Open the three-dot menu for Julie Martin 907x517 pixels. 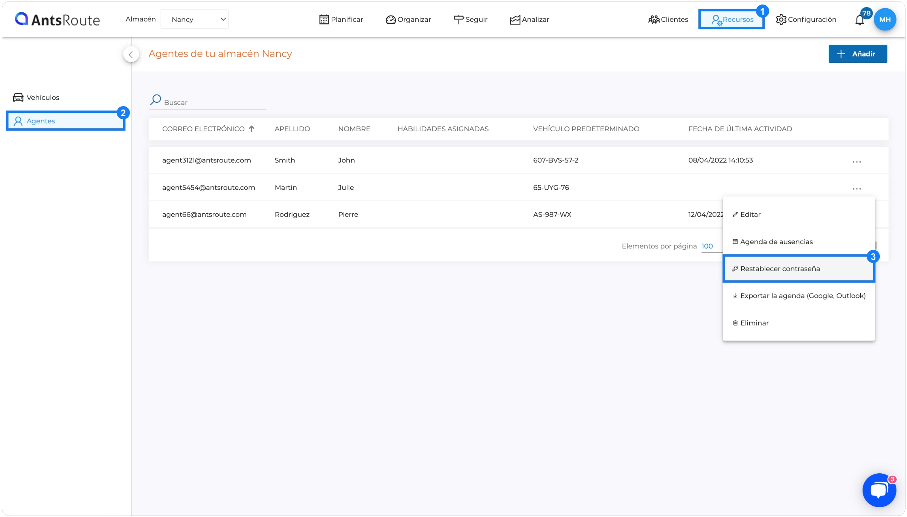click(x=857, y=189)
